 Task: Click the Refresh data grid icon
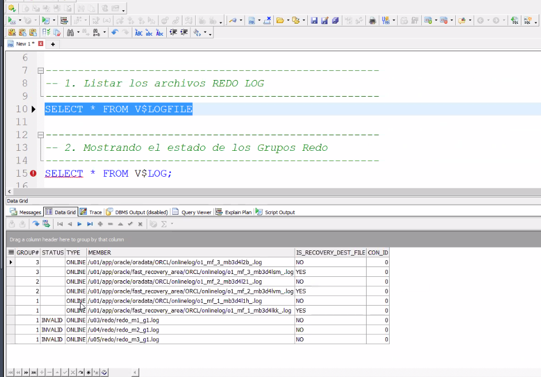36,224
